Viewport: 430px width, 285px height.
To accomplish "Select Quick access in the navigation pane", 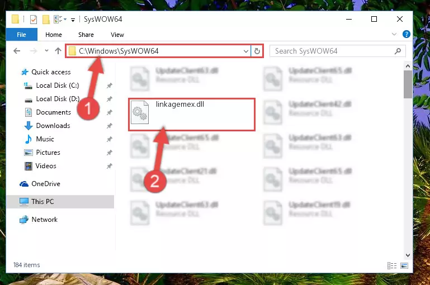I will (x=51, y=72).
